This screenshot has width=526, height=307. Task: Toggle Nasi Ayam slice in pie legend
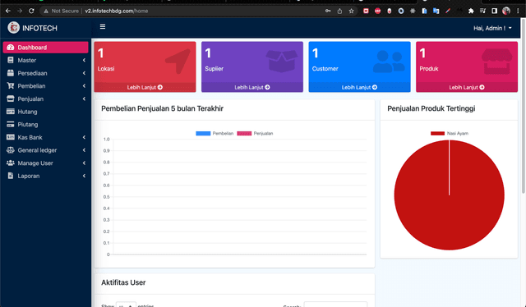coord(450,134)
